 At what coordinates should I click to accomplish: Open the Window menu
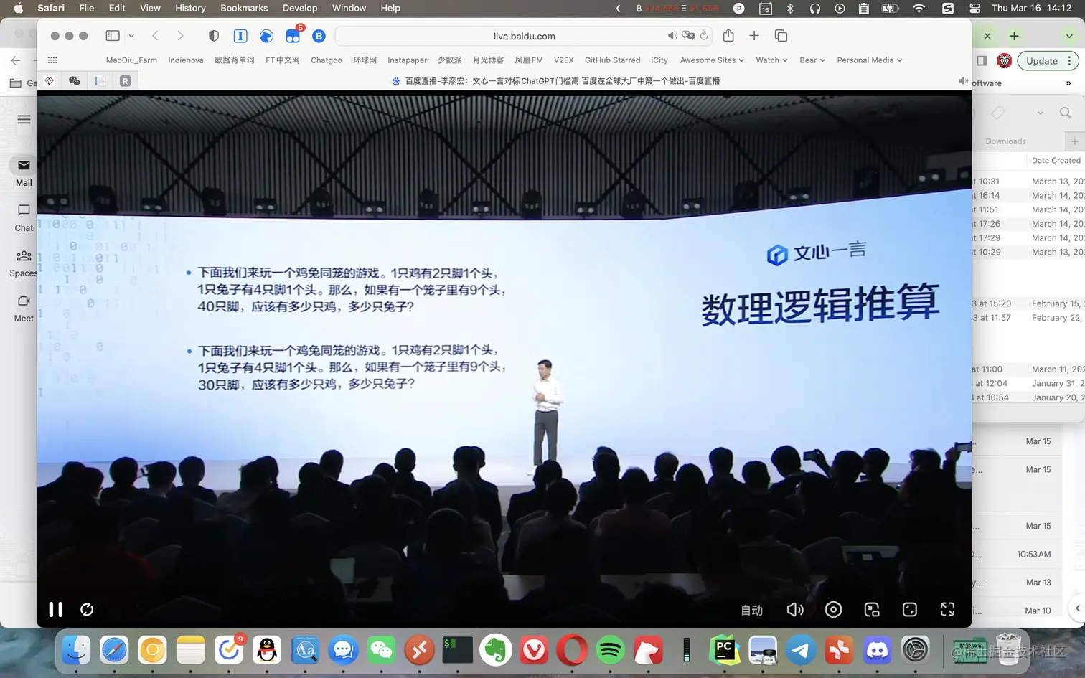point(349,8)
